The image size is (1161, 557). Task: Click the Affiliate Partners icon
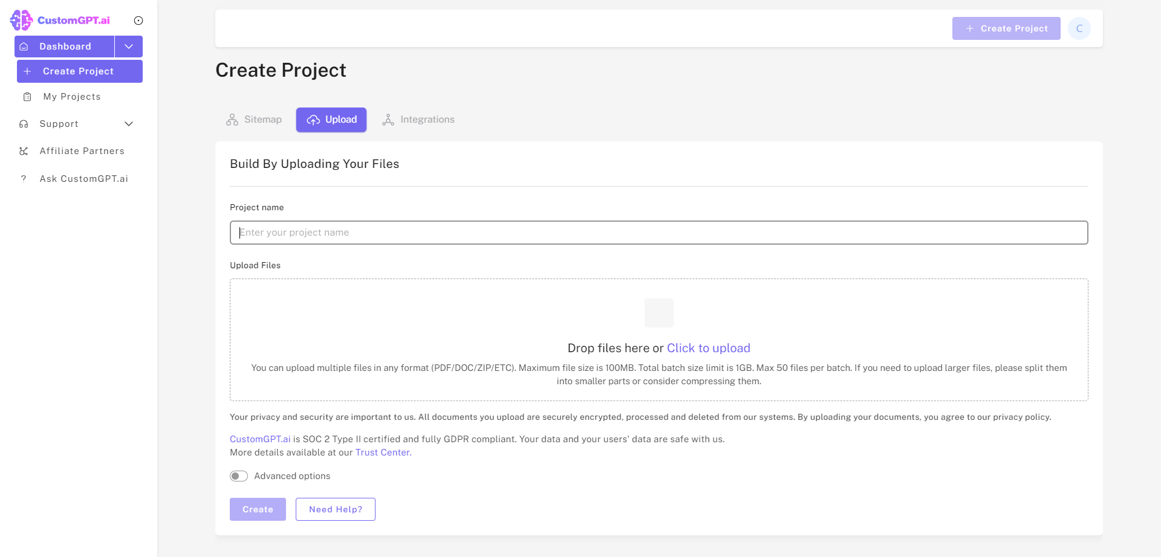(24, 151)
